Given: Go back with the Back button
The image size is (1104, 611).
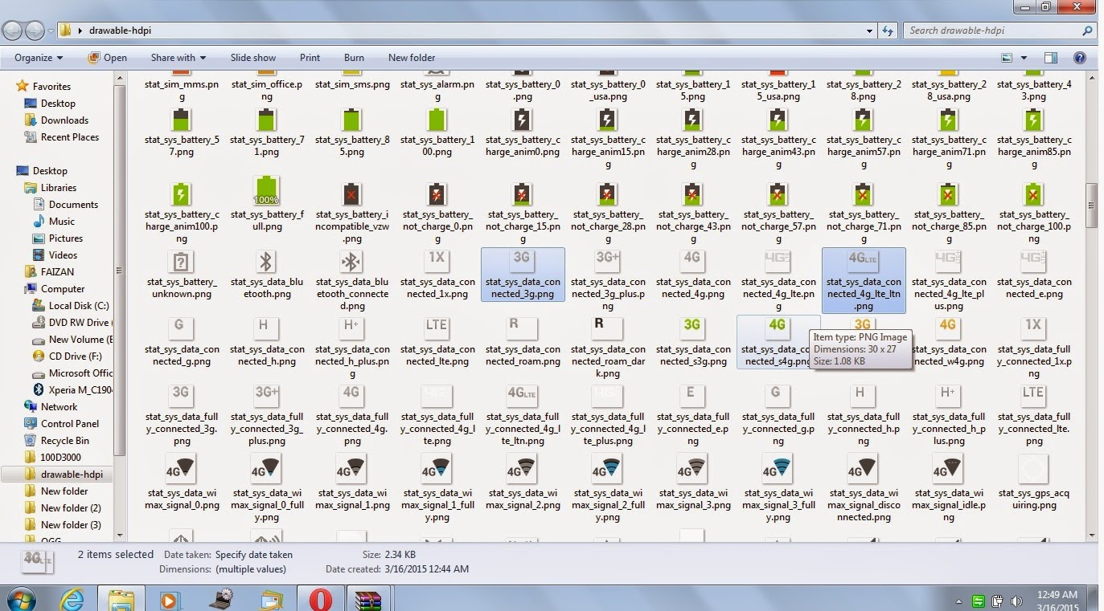Looking at the screenshot, I should pos(13,31).
